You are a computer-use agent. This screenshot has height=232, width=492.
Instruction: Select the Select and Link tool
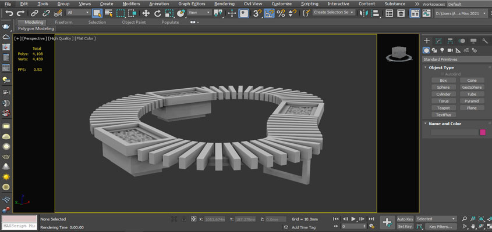(34, 13)
